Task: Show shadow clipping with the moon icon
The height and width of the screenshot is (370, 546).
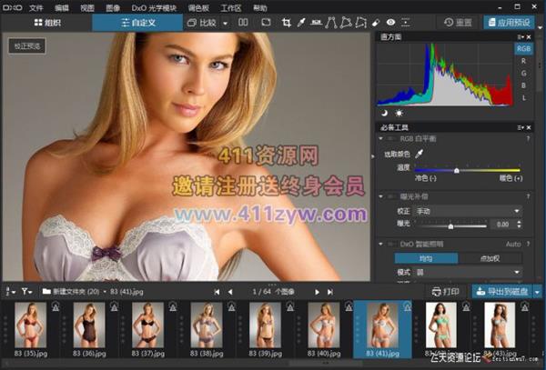Action: pyautogui.click(x=384, y=112)
